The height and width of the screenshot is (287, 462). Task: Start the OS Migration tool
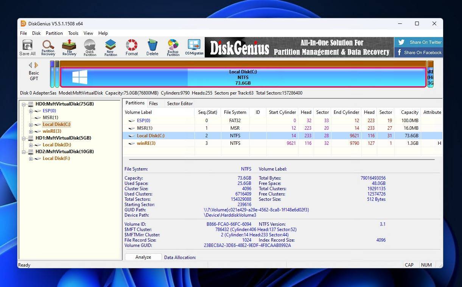(x=194, y=48)
